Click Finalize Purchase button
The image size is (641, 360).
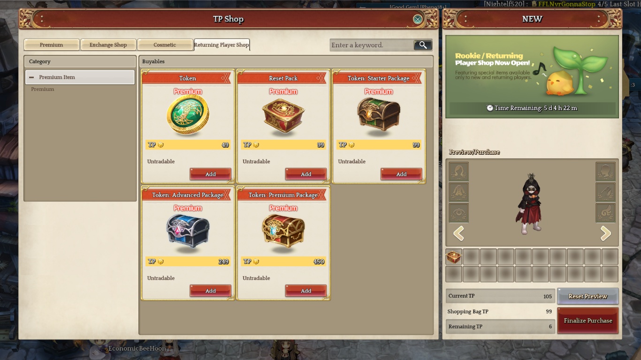[588, 321]
